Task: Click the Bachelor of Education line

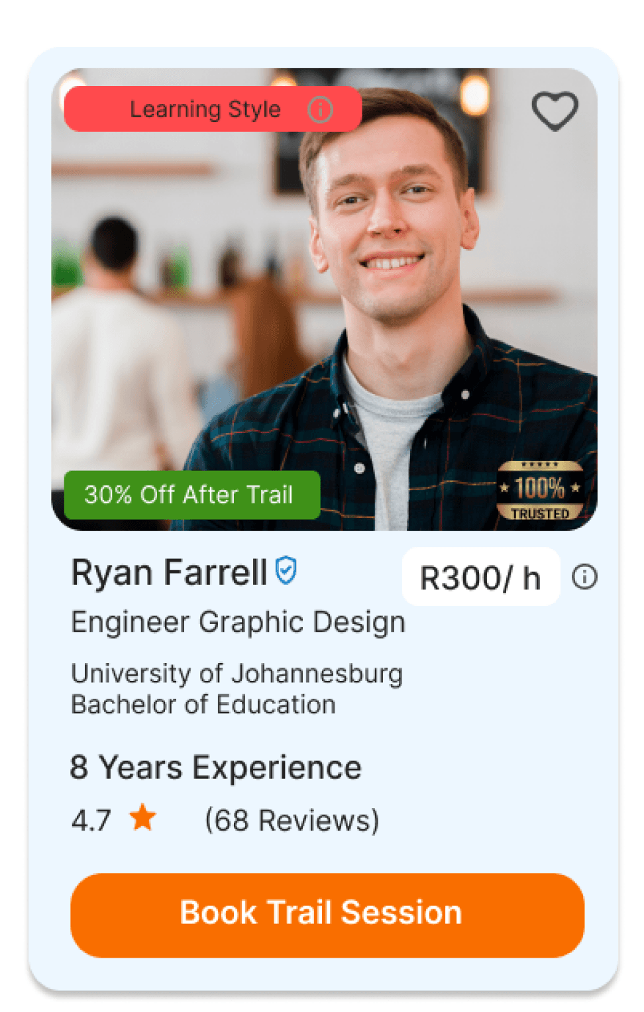Action: click(203, 705)
